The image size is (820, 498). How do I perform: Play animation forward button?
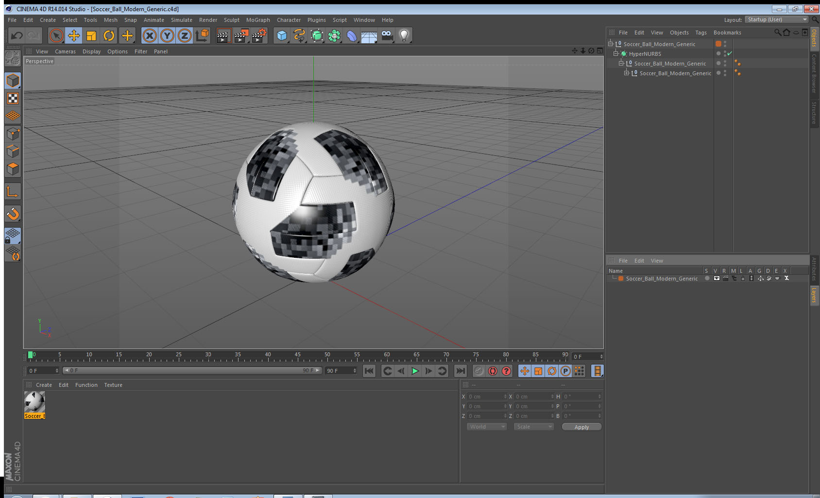click(x=415, y=371)
